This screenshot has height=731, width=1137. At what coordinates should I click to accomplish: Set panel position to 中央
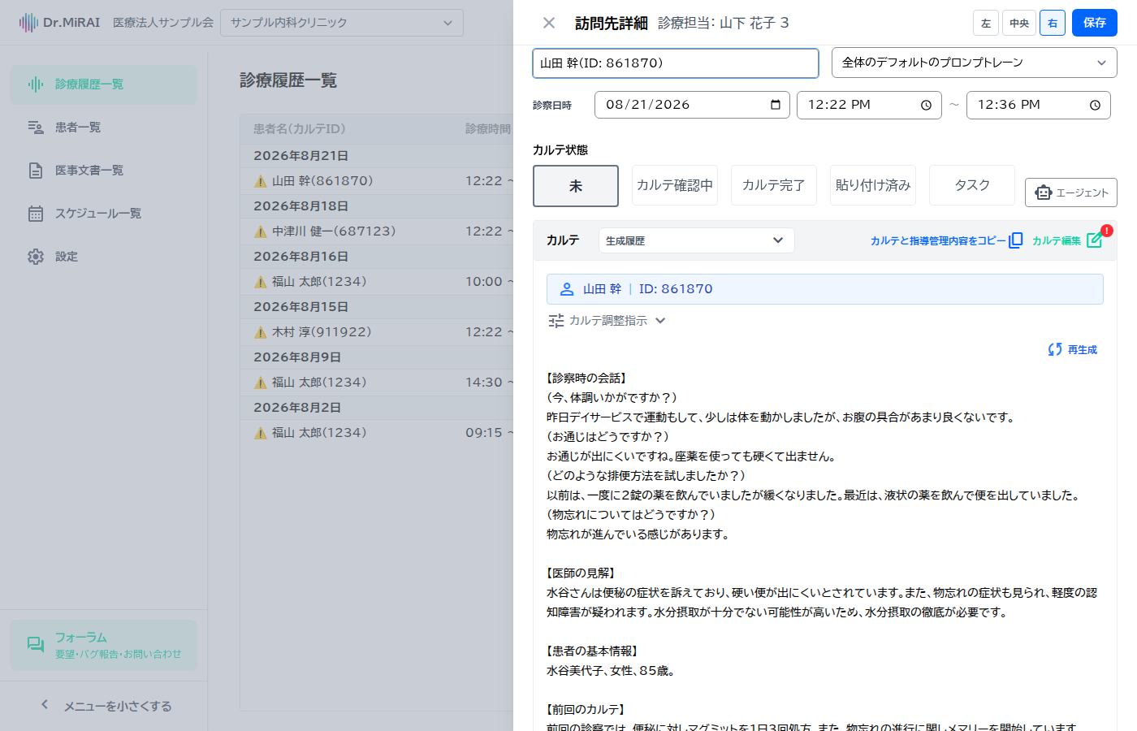[1019, 23]
